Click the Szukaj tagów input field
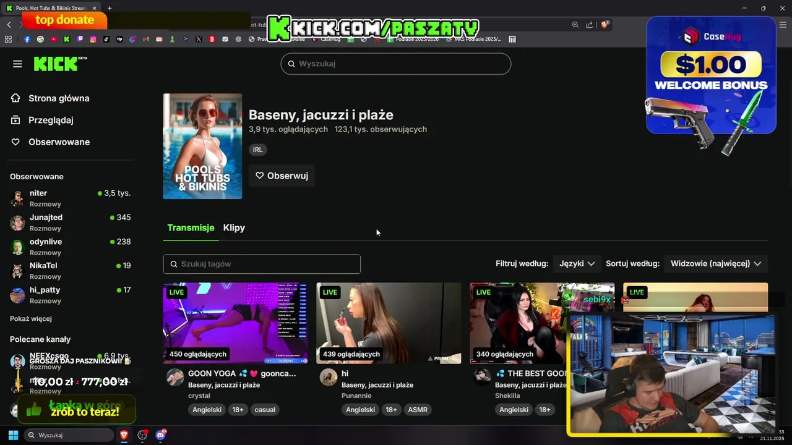The width and height of the screenshot is (792, 445). (x=262, y=264)
